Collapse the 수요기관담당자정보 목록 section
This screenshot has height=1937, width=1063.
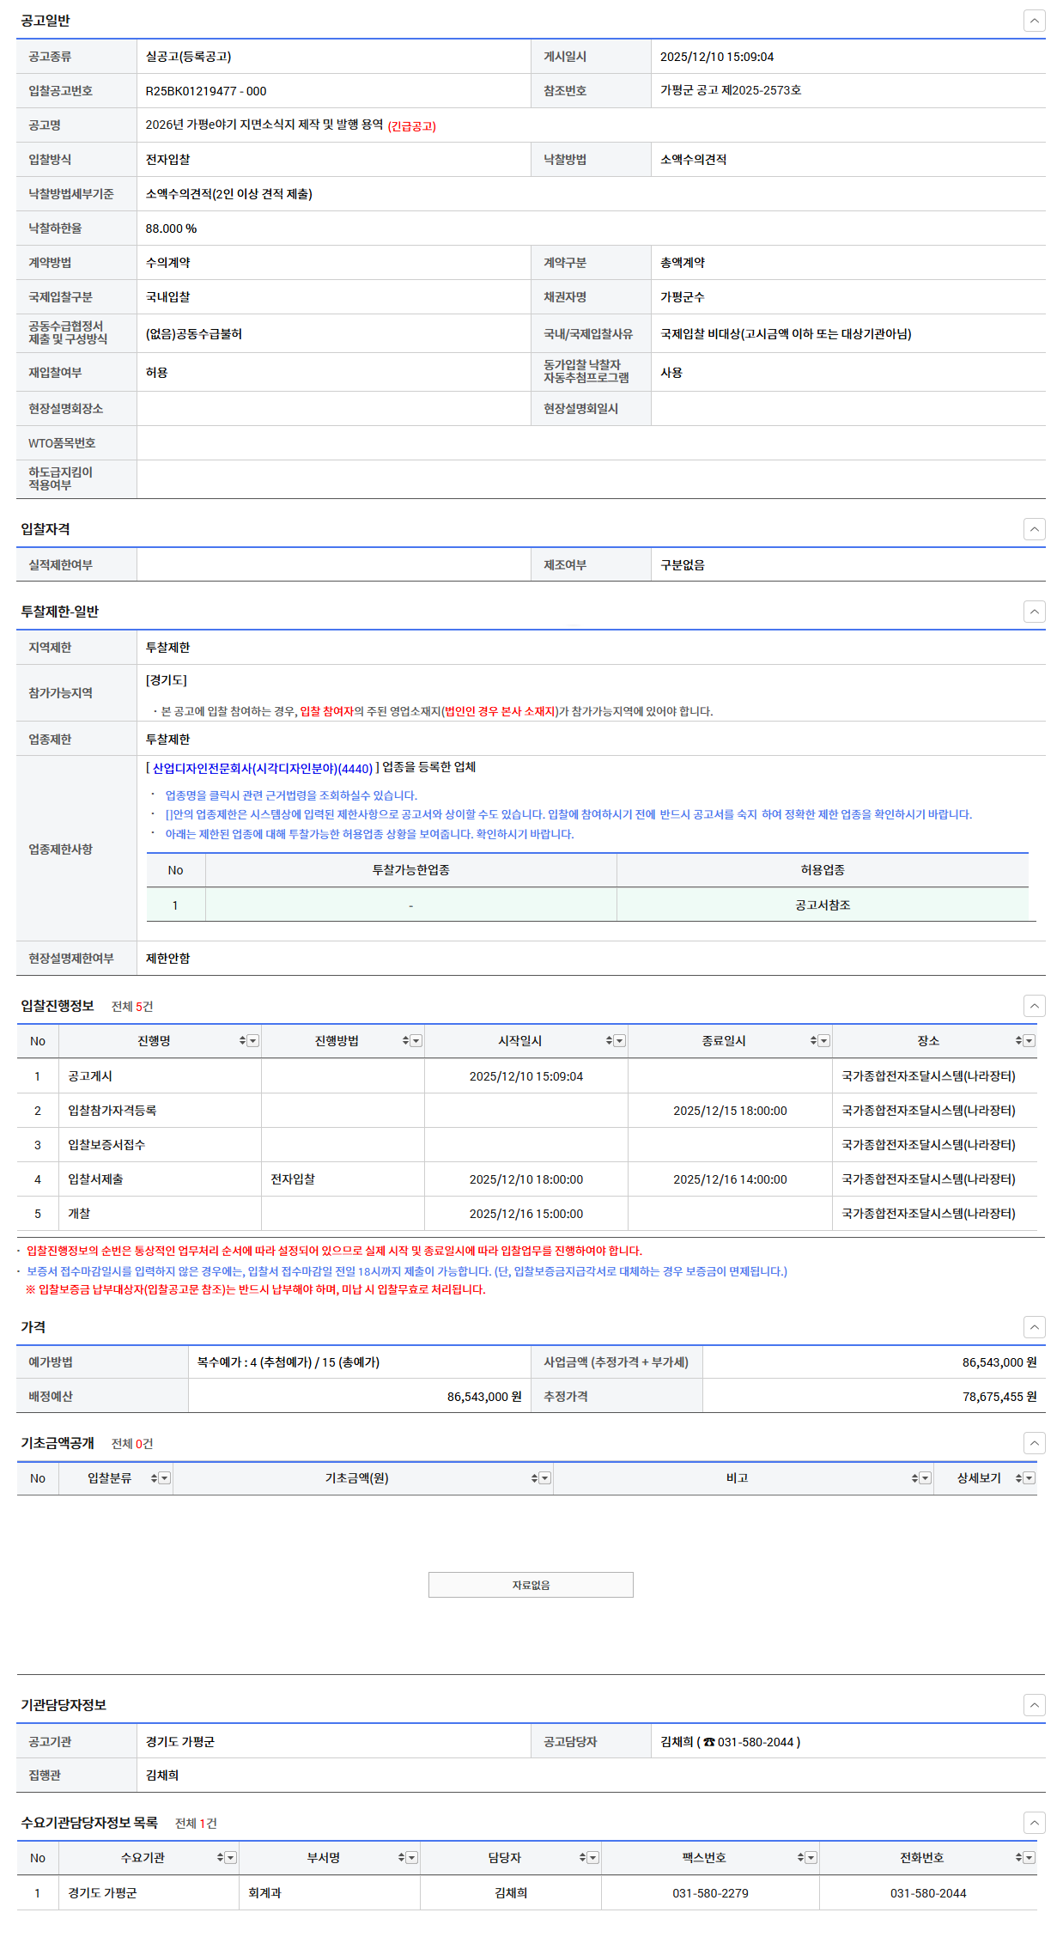pyautogui.click(x=1034, y=1823)
